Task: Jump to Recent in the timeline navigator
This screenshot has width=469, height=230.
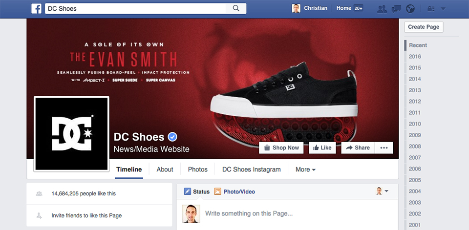Action: pos(418,45)
